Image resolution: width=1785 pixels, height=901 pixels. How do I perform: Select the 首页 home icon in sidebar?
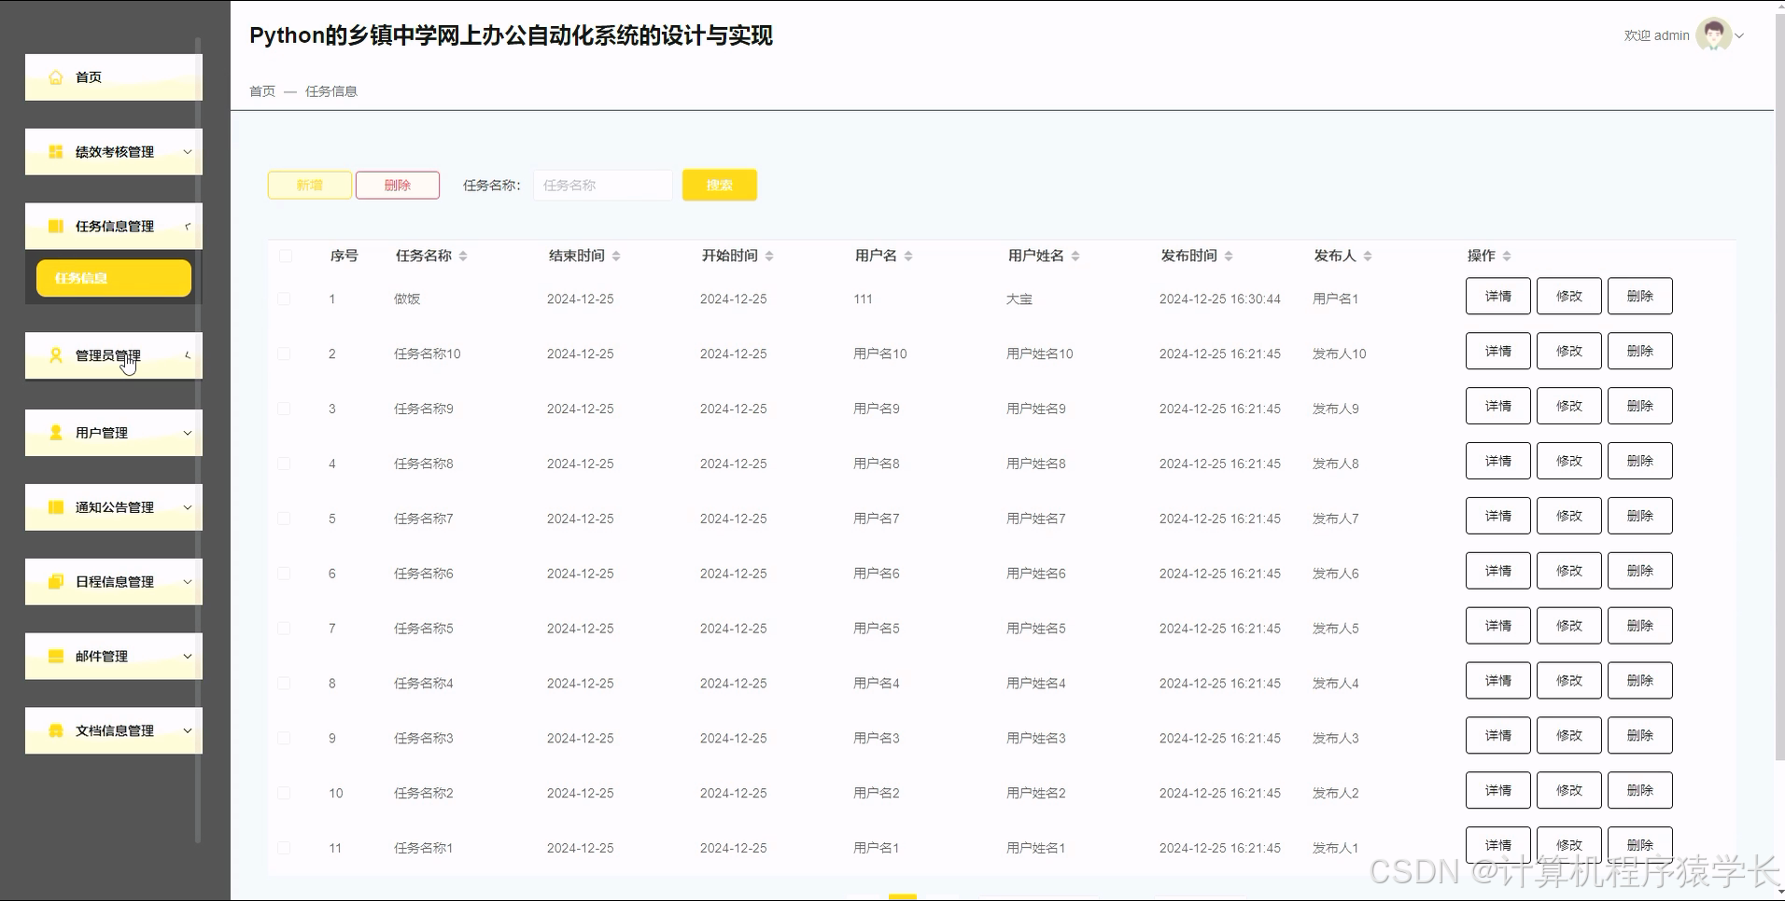point(56,77)
